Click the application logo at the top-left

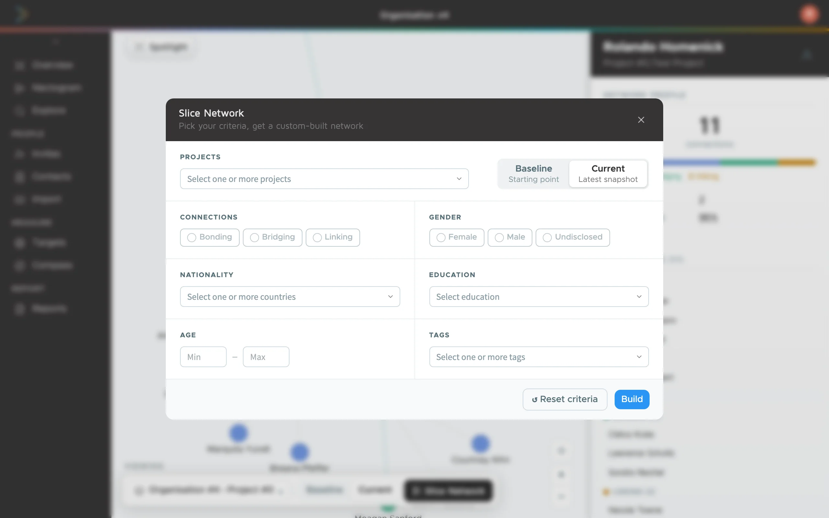point(20,14)
